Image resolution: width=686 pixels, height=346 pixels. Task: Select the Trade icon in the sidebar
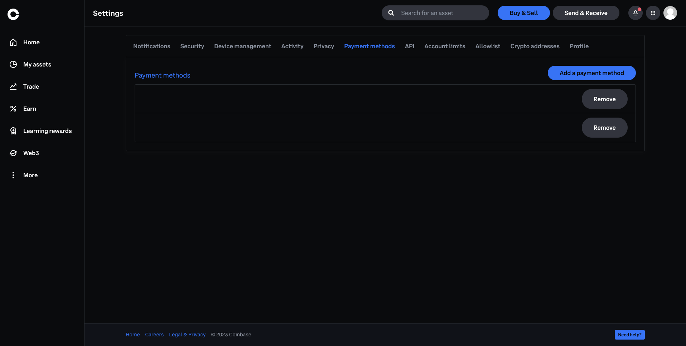pos(13,86)
